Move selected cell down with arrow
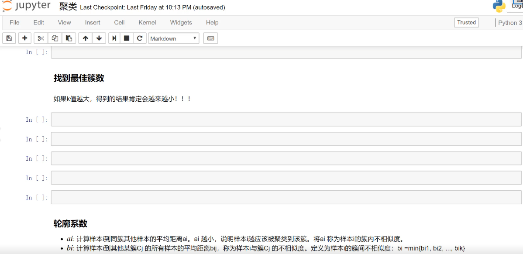 tap(99, 38)
